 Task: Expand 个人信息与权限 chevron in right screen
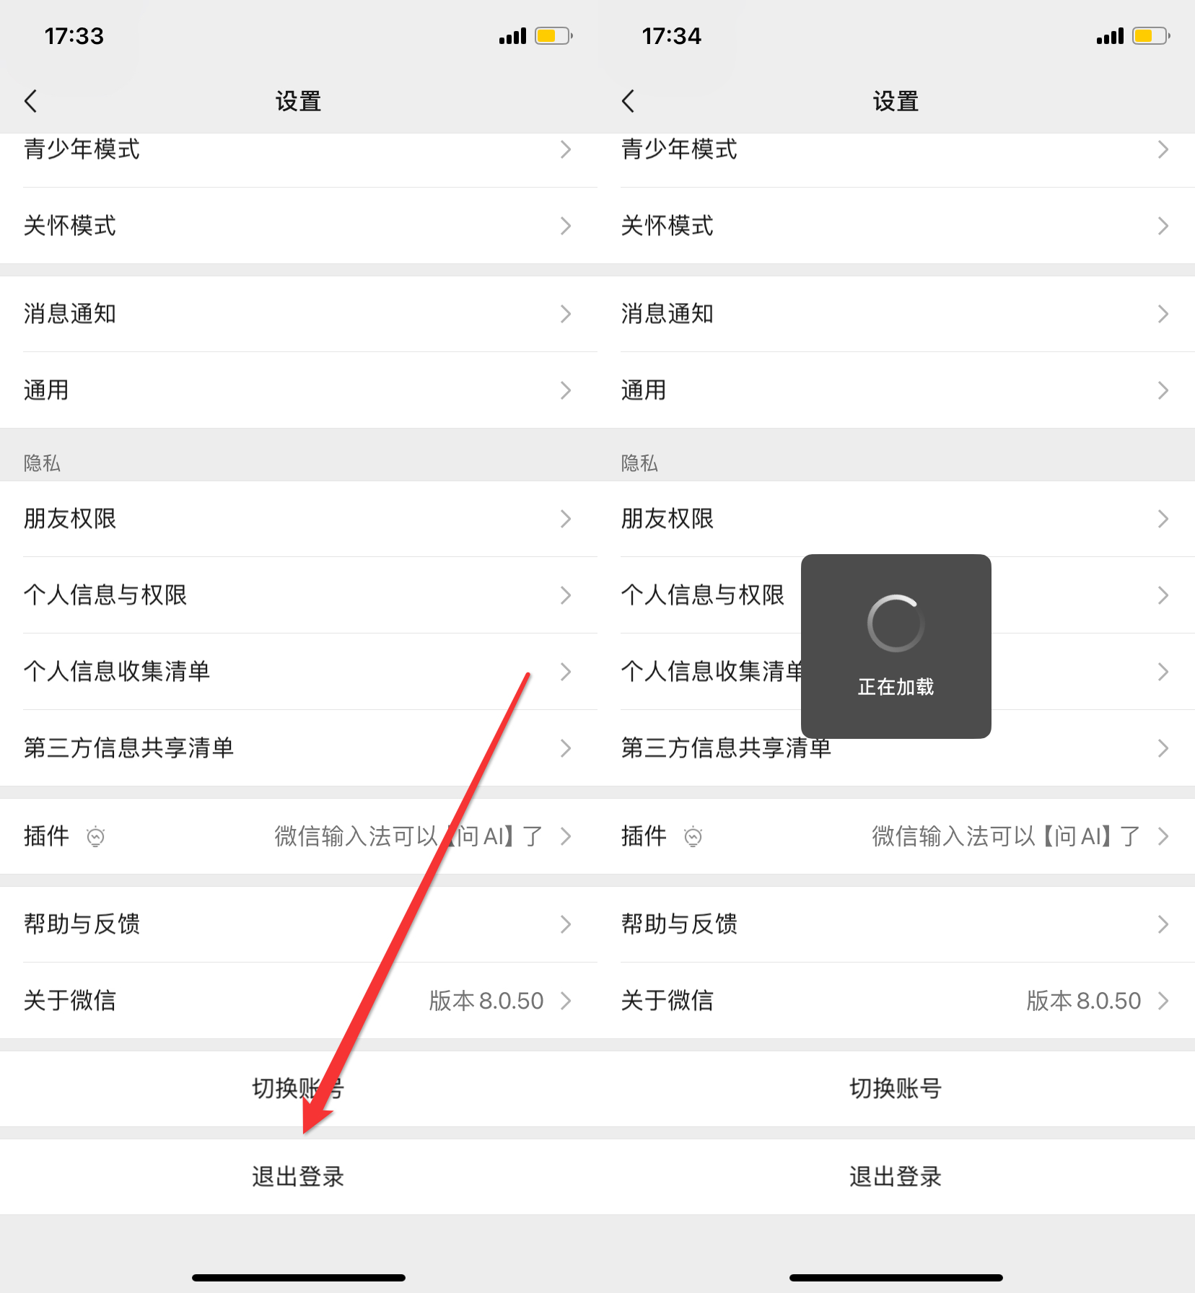point(1163,595)
